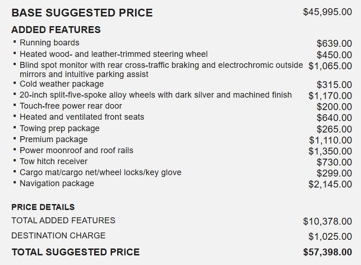The image size is (361, 265).
Task: Click the TOTAL ADDED FEATURES label
Action: (63, 221)
